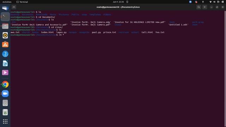The width and height of the screenshot is (226, 127).
Task: Click the 'cd Linux/' command text
Action: tap(57, 27)
